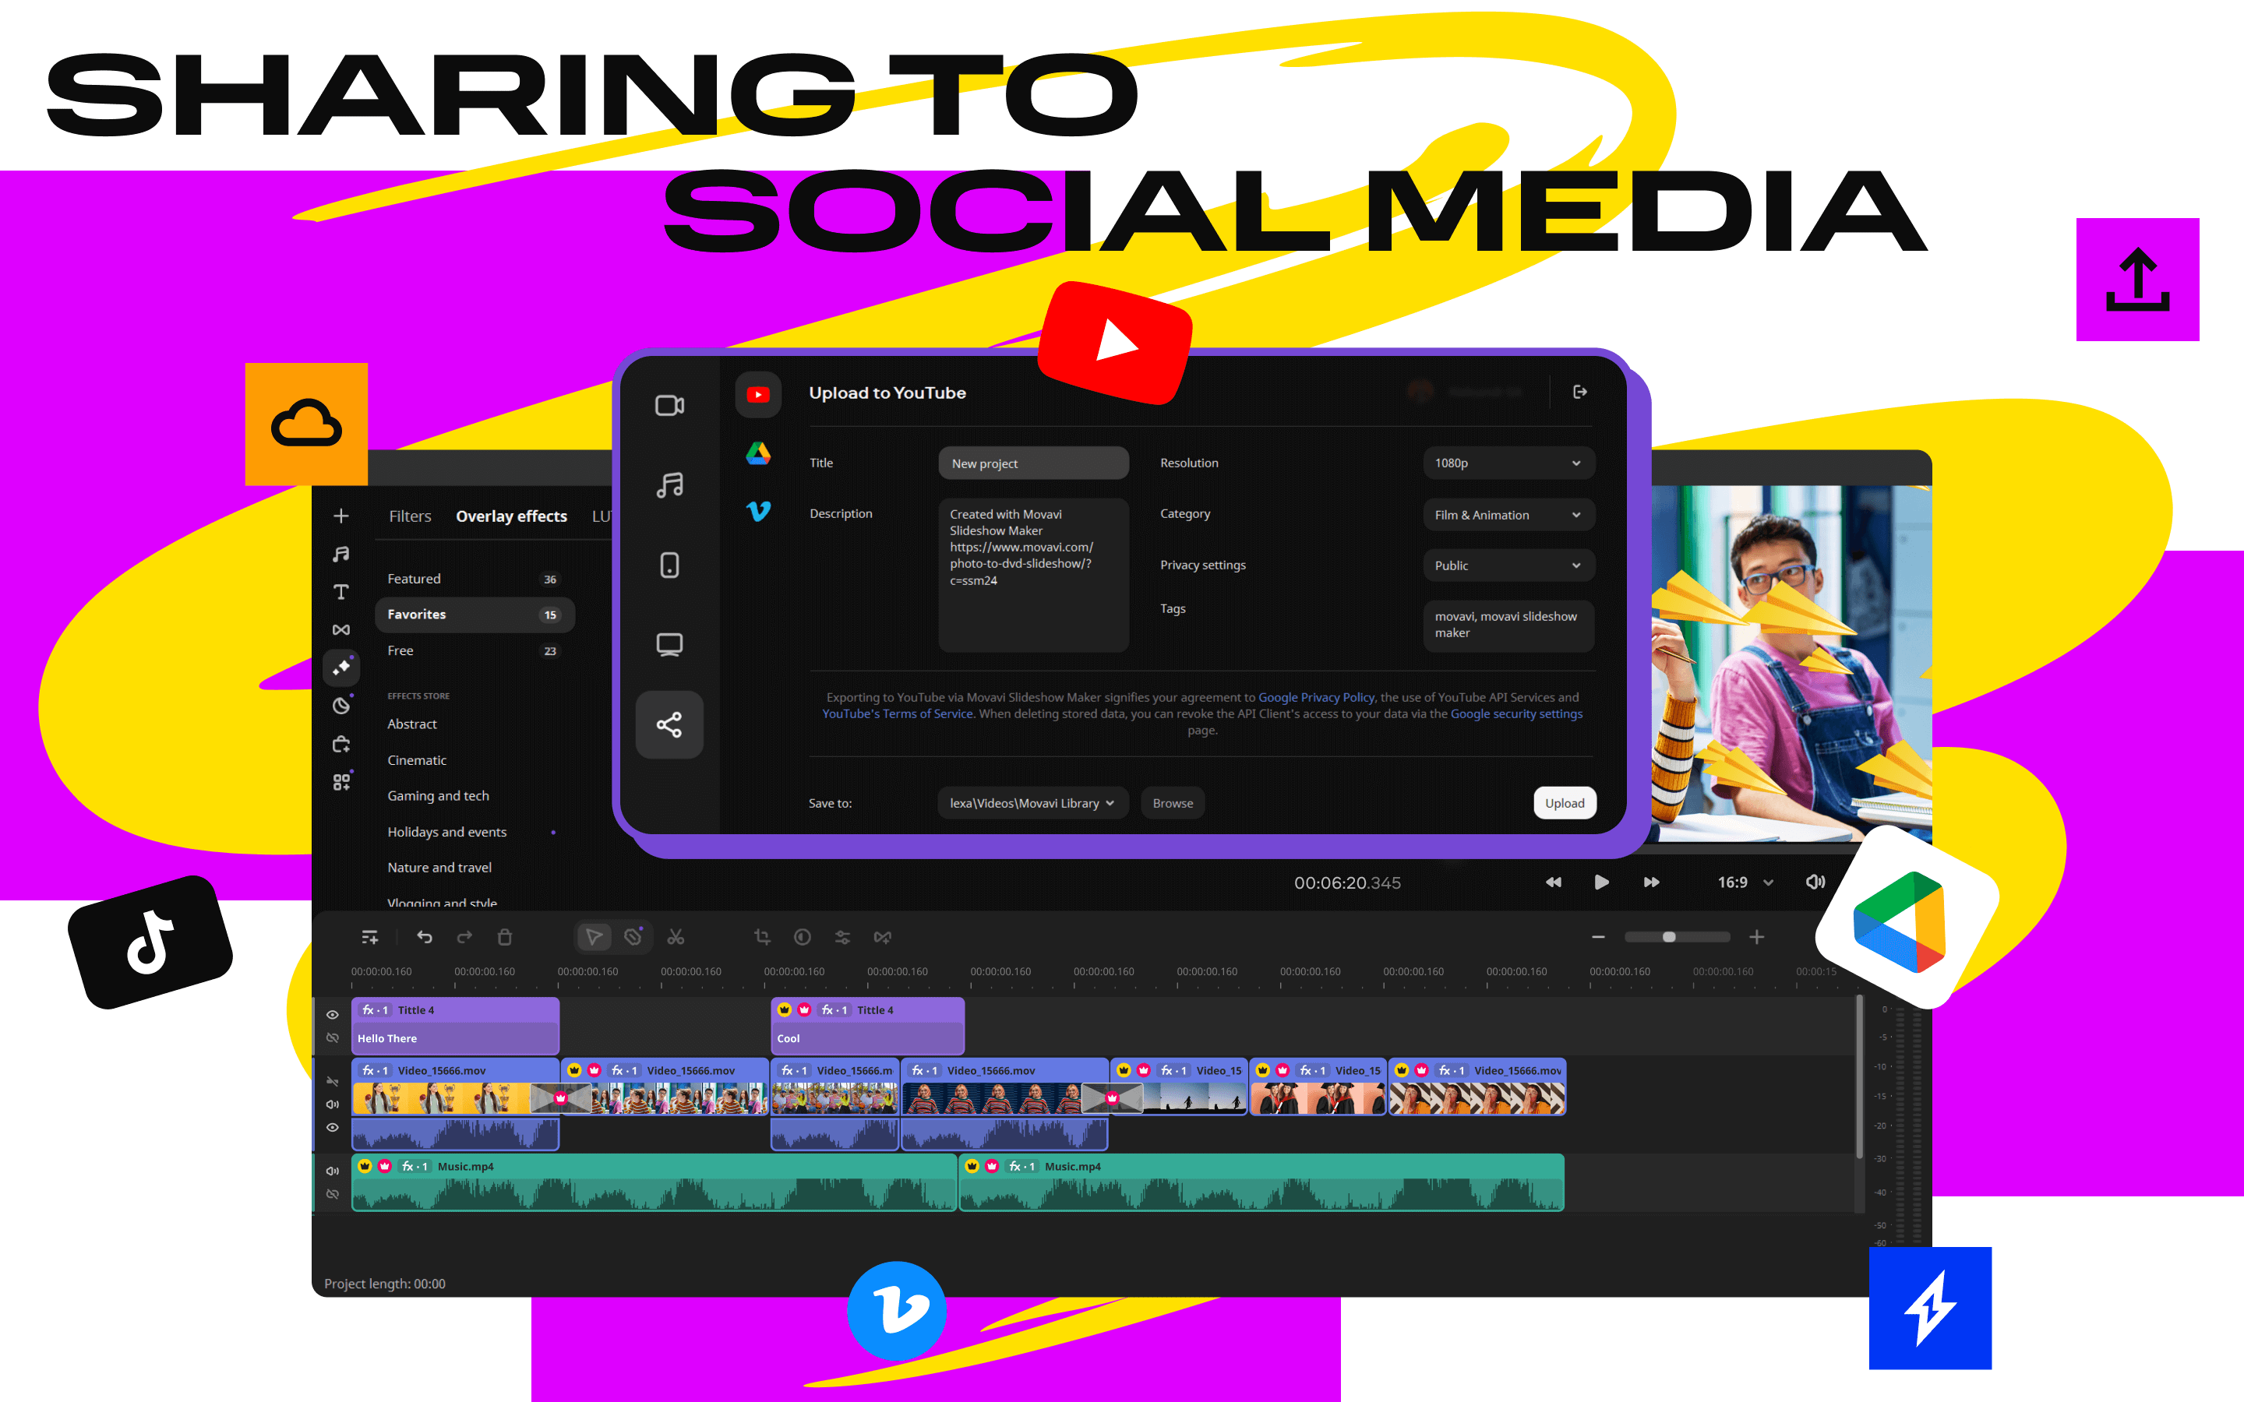The image size is (2244, 1402).
Task: Open the Cinematic effects store category
Action: (x=416, y=760)
